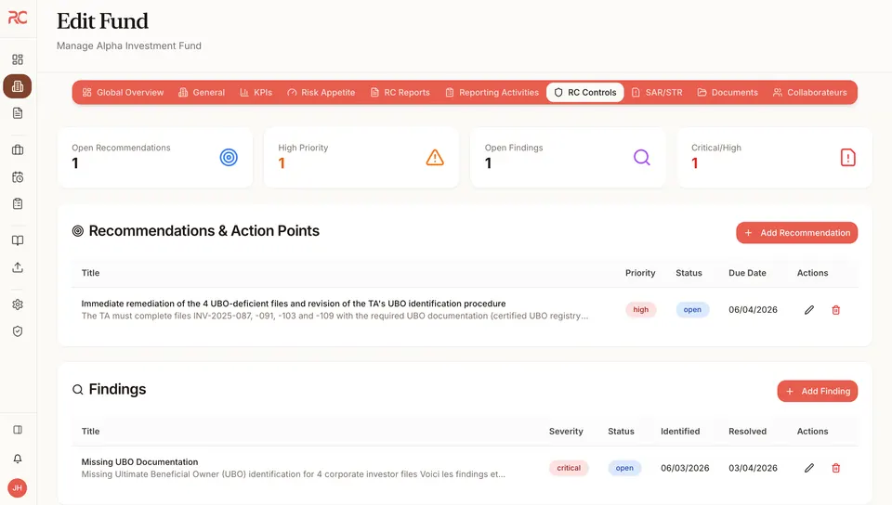
Task: Switch to the Documents tab
Action: pyautogui.click(x=728, y=93)
